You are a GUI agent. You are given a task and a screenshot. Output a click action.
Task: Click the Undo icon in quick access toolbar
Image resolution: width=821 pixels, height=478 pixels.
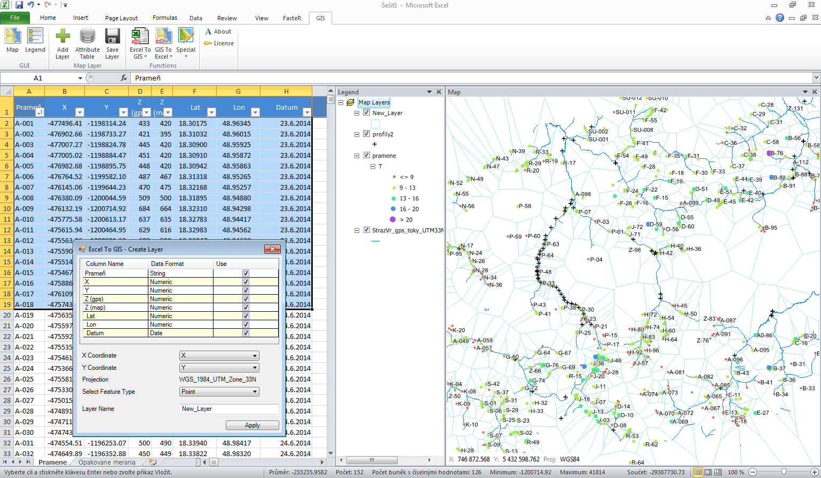click(x=31, y=5)
